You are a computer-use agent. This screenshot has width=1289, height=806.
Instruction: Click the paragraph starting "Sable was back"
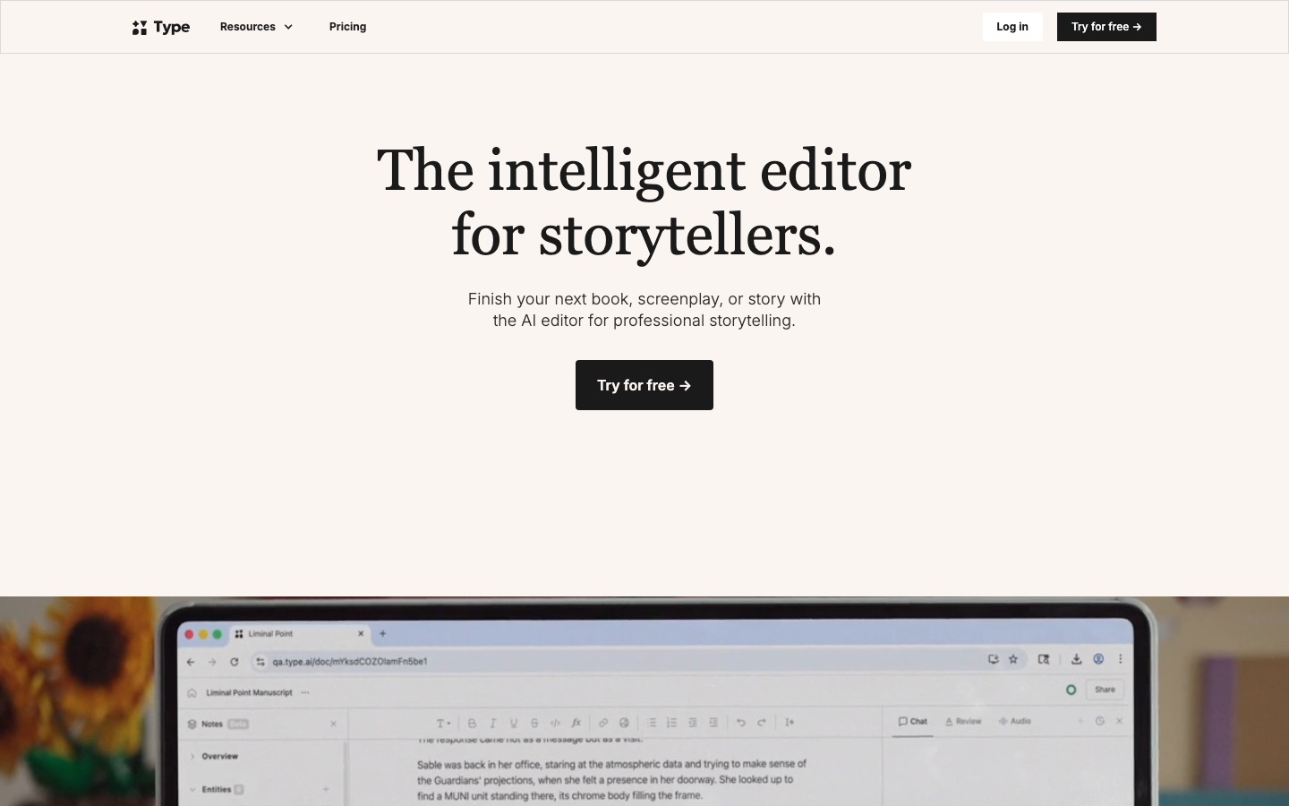tap(612, 780)
